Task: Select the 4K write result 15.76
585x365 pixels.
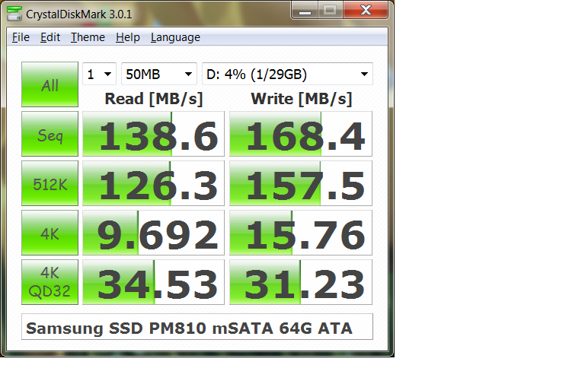Action: [301, 233]
